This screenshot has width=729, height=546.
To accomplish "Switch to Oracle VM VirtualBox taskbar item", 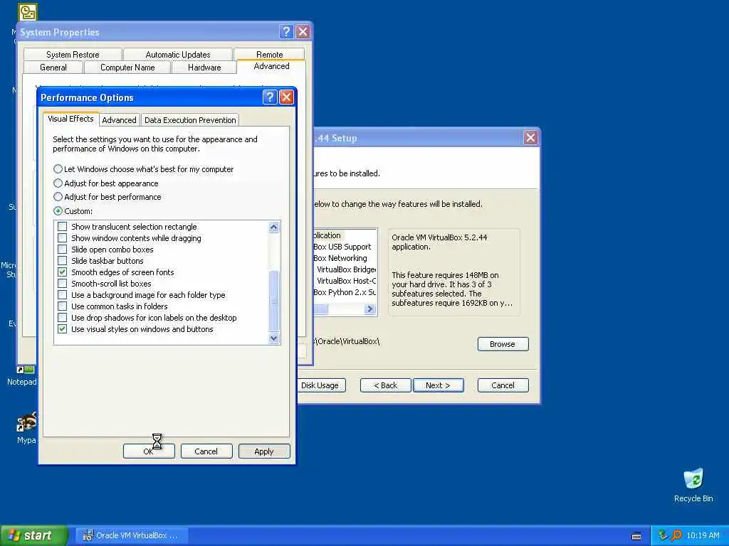I will (133, 535).
